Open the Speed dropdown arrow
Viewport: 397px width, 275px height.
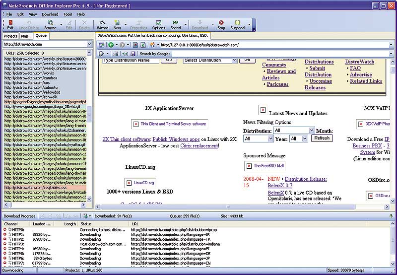tap(185, 25)
